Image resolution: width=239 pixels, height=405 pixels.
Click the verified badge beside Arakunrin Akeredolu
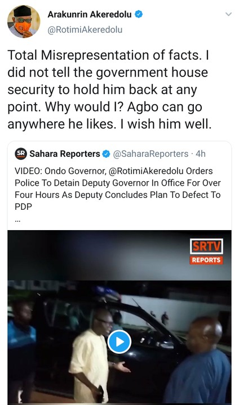[x=139, y=15]
